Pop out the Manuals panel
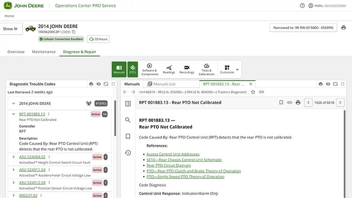The width and height of the screenshot is (352, 198). 335,84
